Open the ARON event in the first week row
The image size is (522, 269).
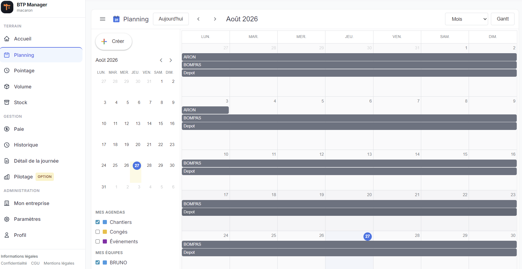349,57
